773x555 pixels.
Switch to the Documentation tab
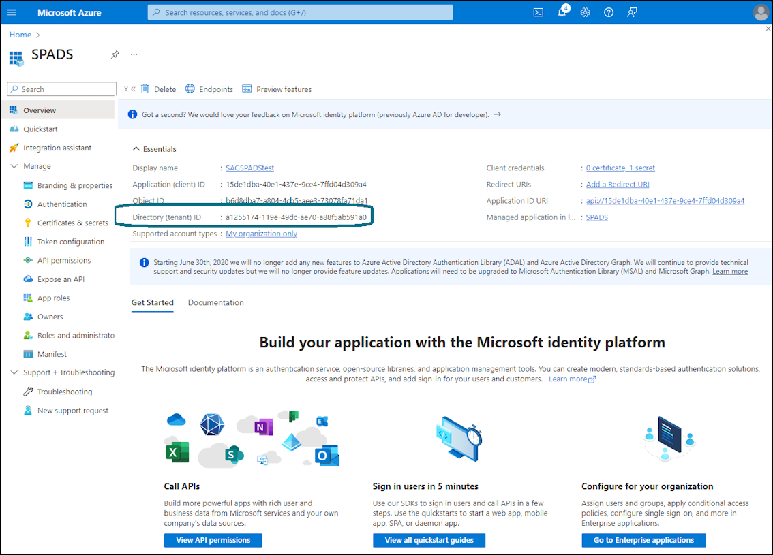pyautogui.click(x=216, y=302)
